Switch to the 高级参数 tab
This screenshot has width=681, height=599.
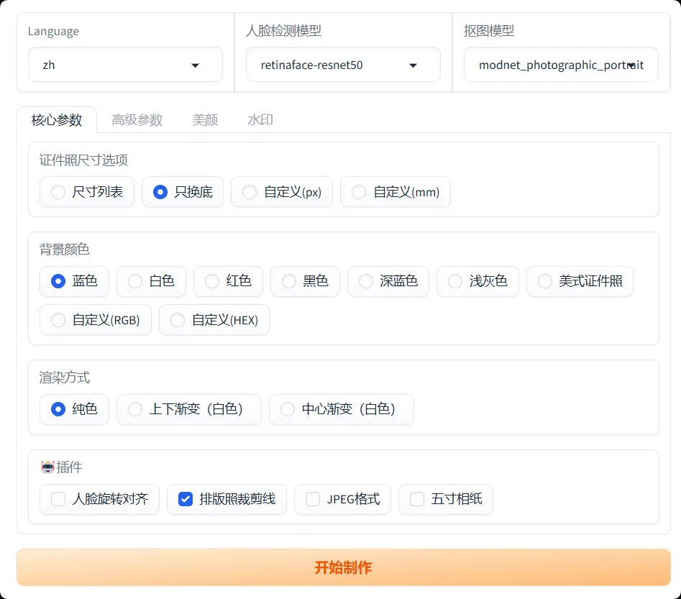(x=137, y=120)
